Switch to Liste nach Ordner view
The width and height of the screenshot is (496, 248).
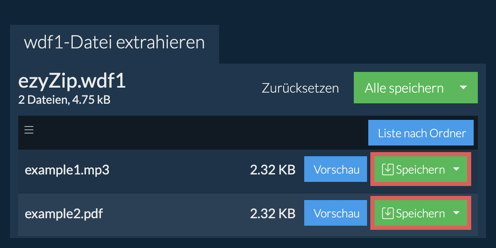point(422,133)
